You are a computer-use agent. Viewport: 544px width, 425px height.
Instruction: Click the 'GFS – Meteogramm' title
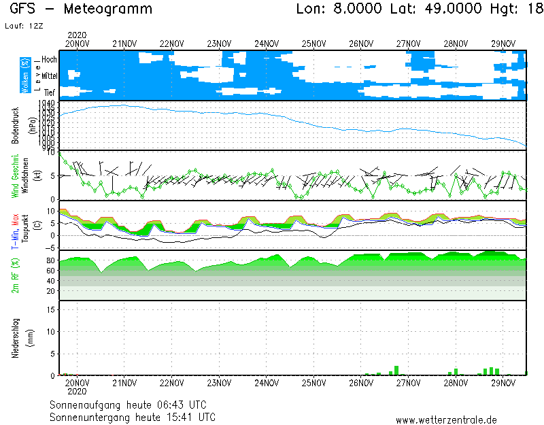(81, 9)
